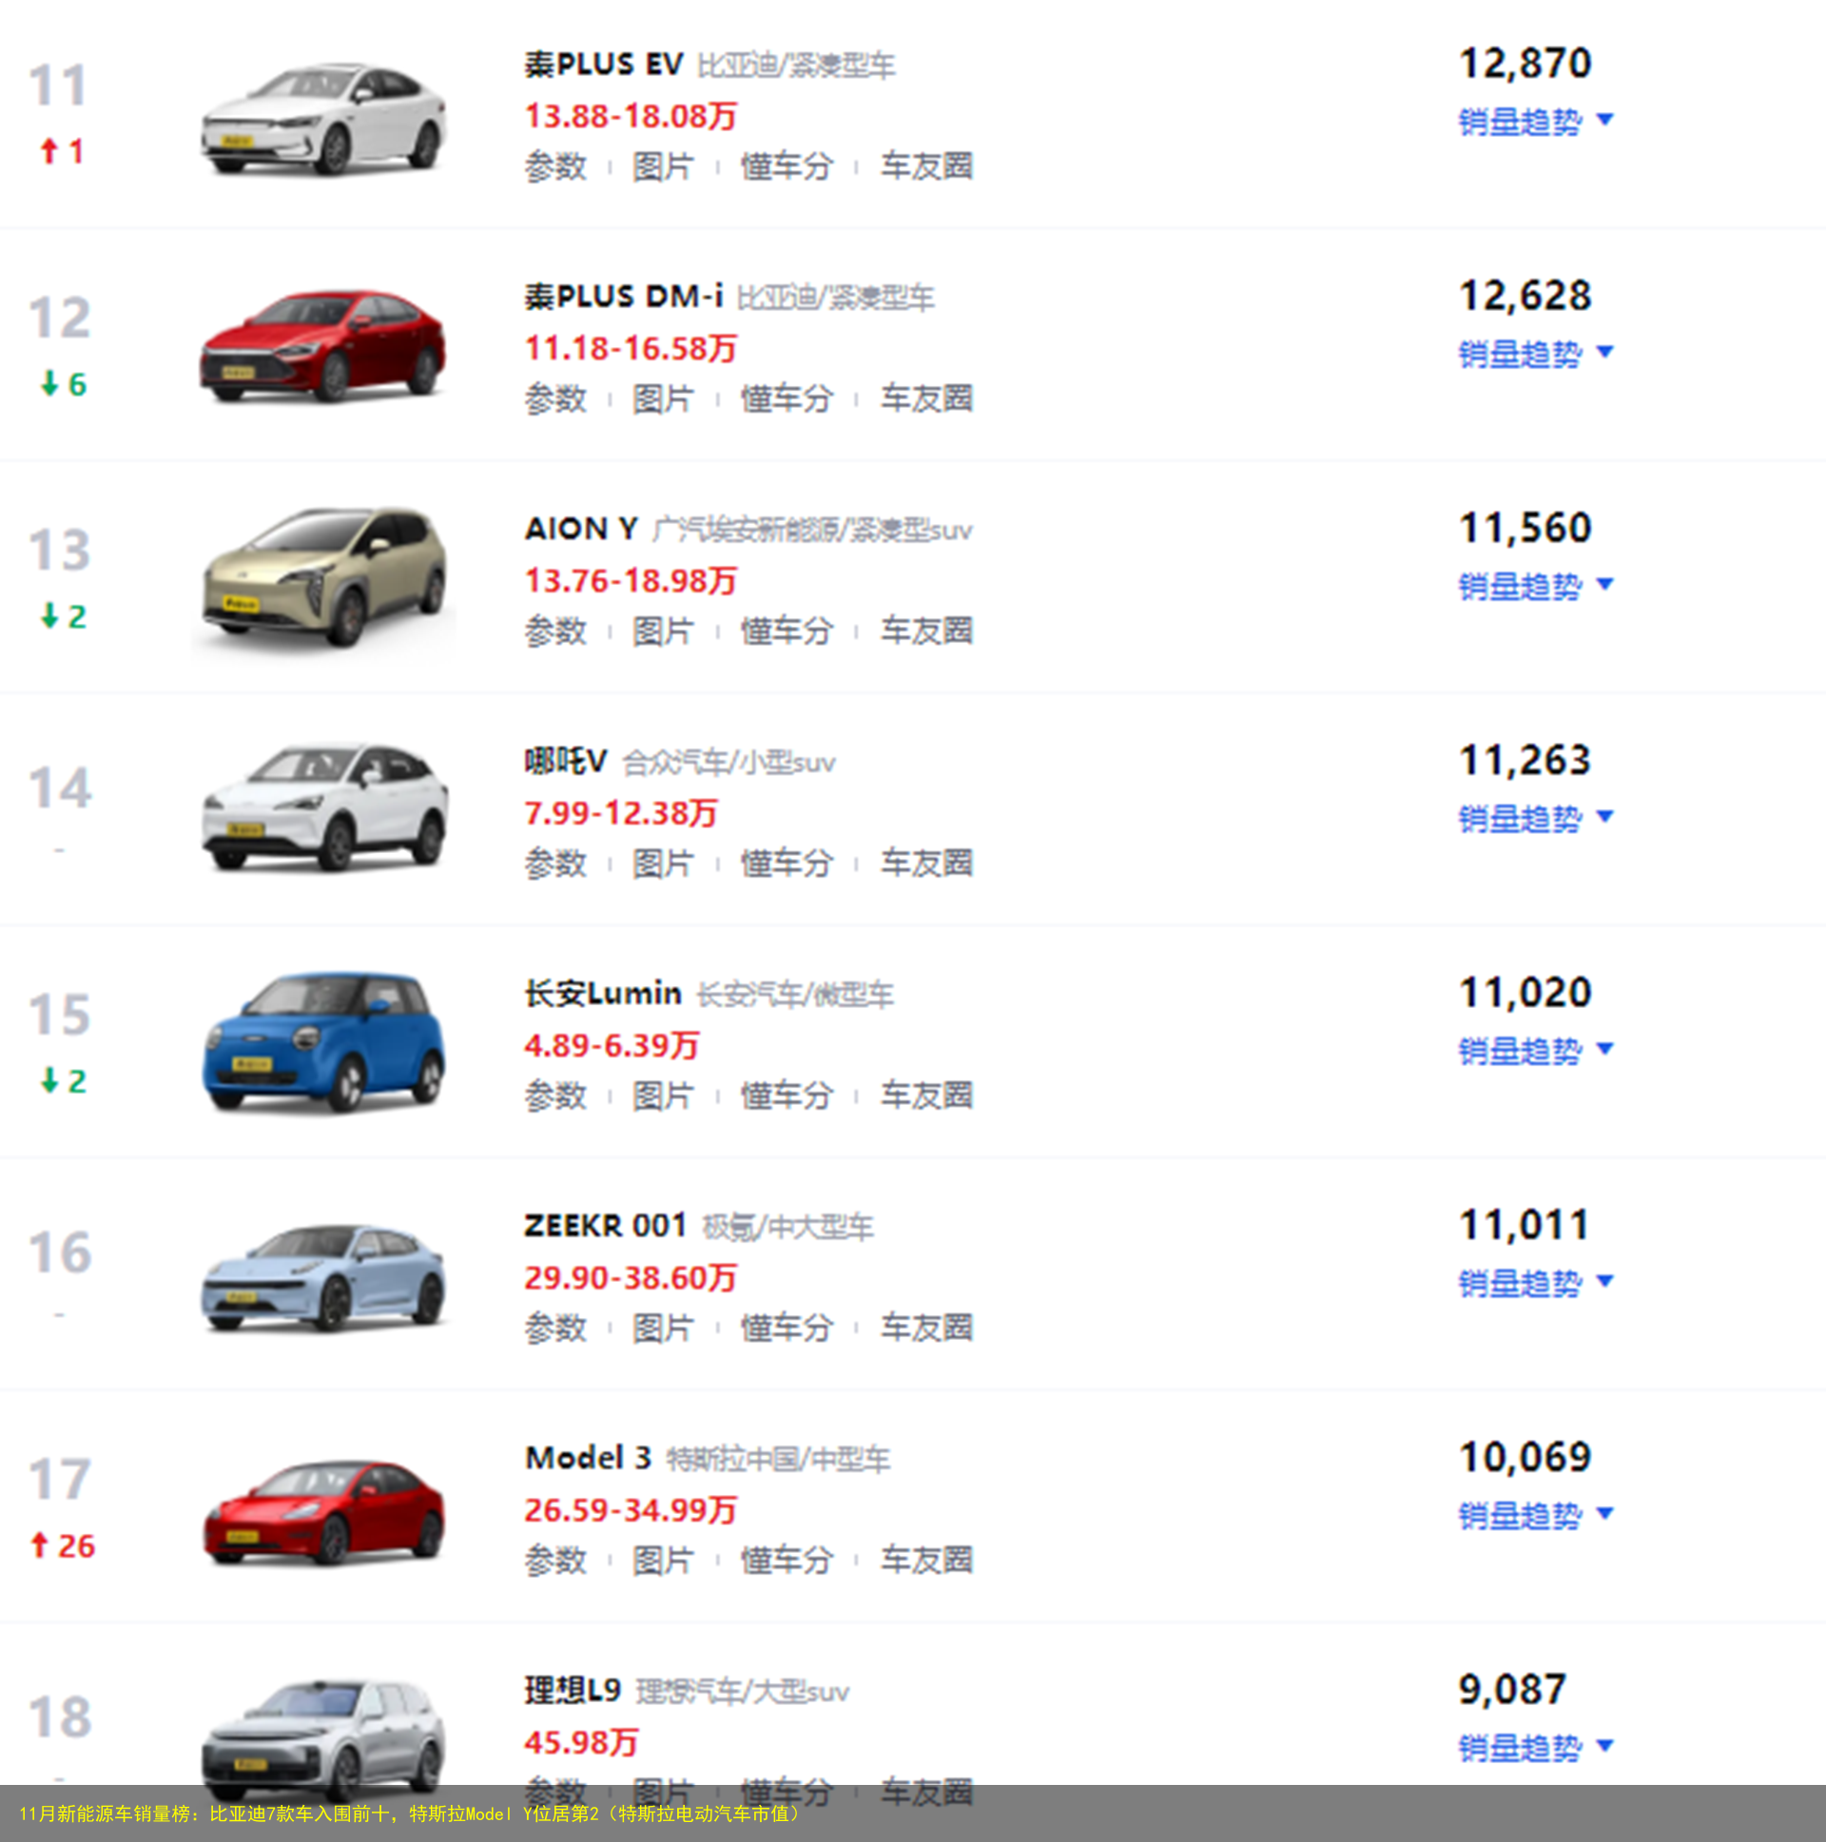
Task: Open 车友圈 for ZEEKR 001
Action: coord(927,1328)
